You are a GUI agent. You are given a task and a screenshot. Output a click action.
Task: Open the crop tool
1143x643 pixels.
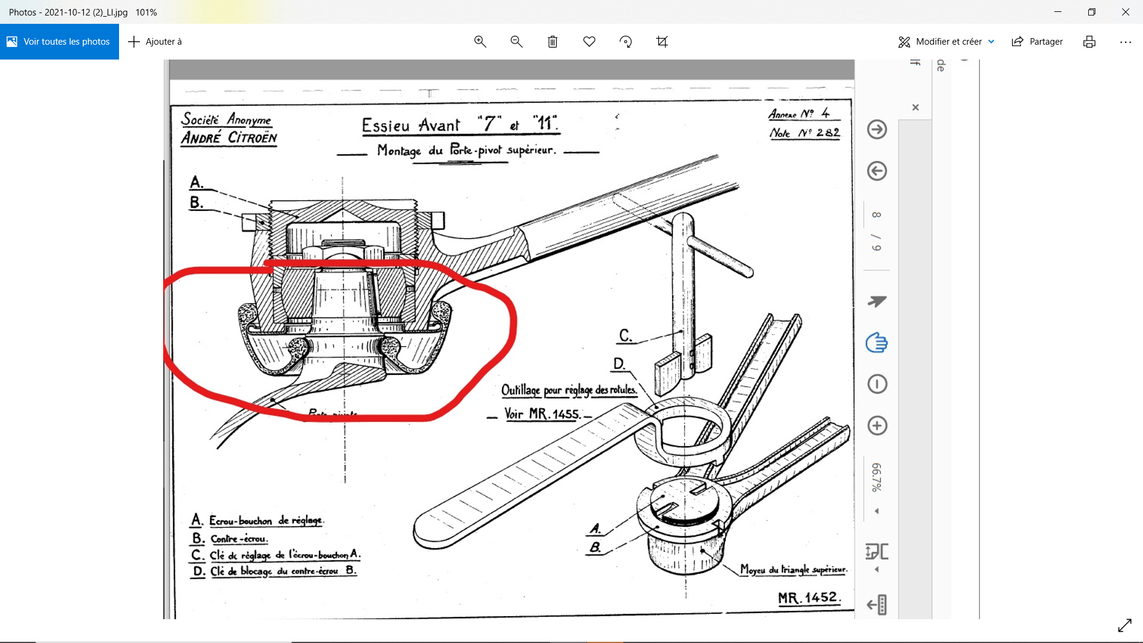pos(662,42)
